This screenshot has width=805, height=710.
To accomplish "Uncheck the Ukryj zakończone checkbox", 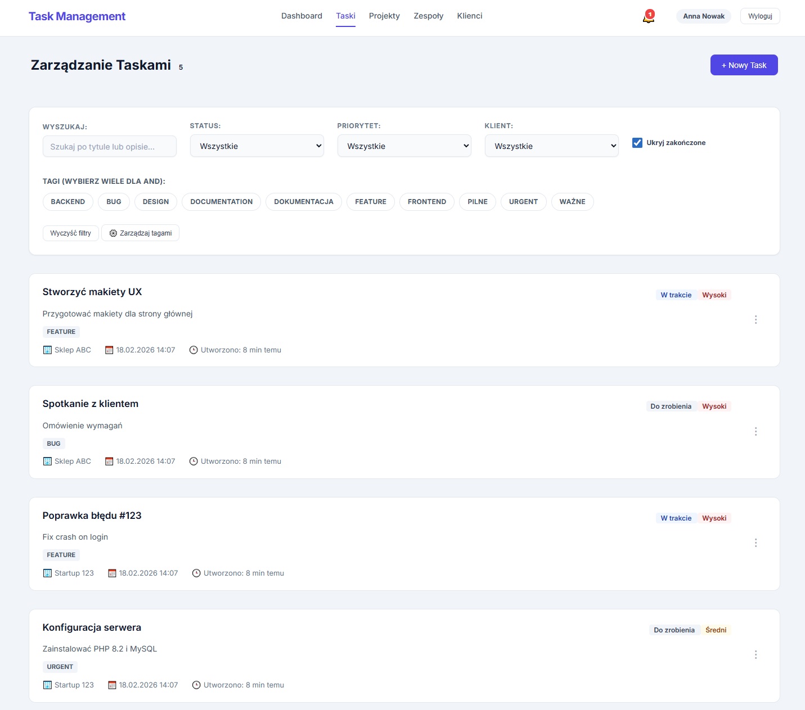I will click(637, 143).
